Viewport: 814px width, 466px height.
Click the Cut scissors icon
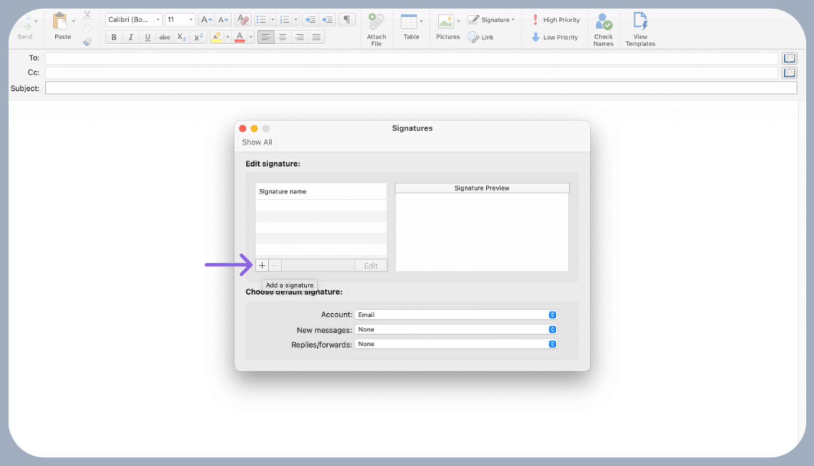pyautogui.click(x=87, y=15)
